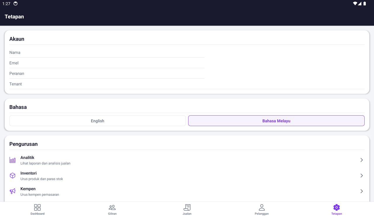374x216 pixels.
Task: Open Inventori management link
Action: coord(187,176)
